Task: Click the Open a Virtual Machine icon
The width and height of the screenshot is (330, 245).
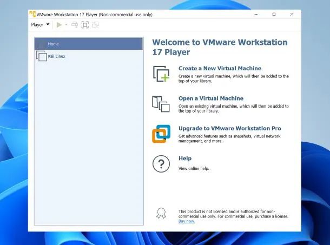Action: coord(161,104)
